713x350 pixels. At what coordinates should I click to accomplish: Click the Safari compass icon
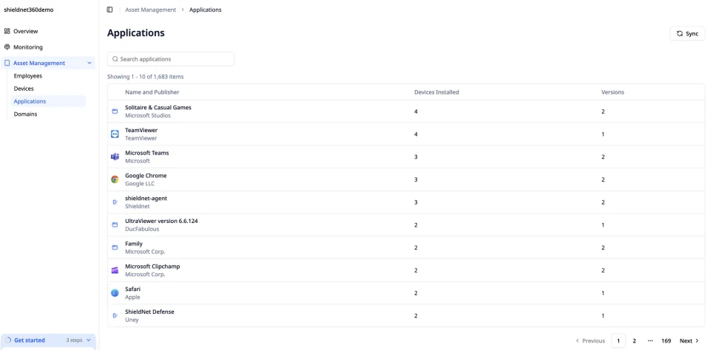coord(115,293)
